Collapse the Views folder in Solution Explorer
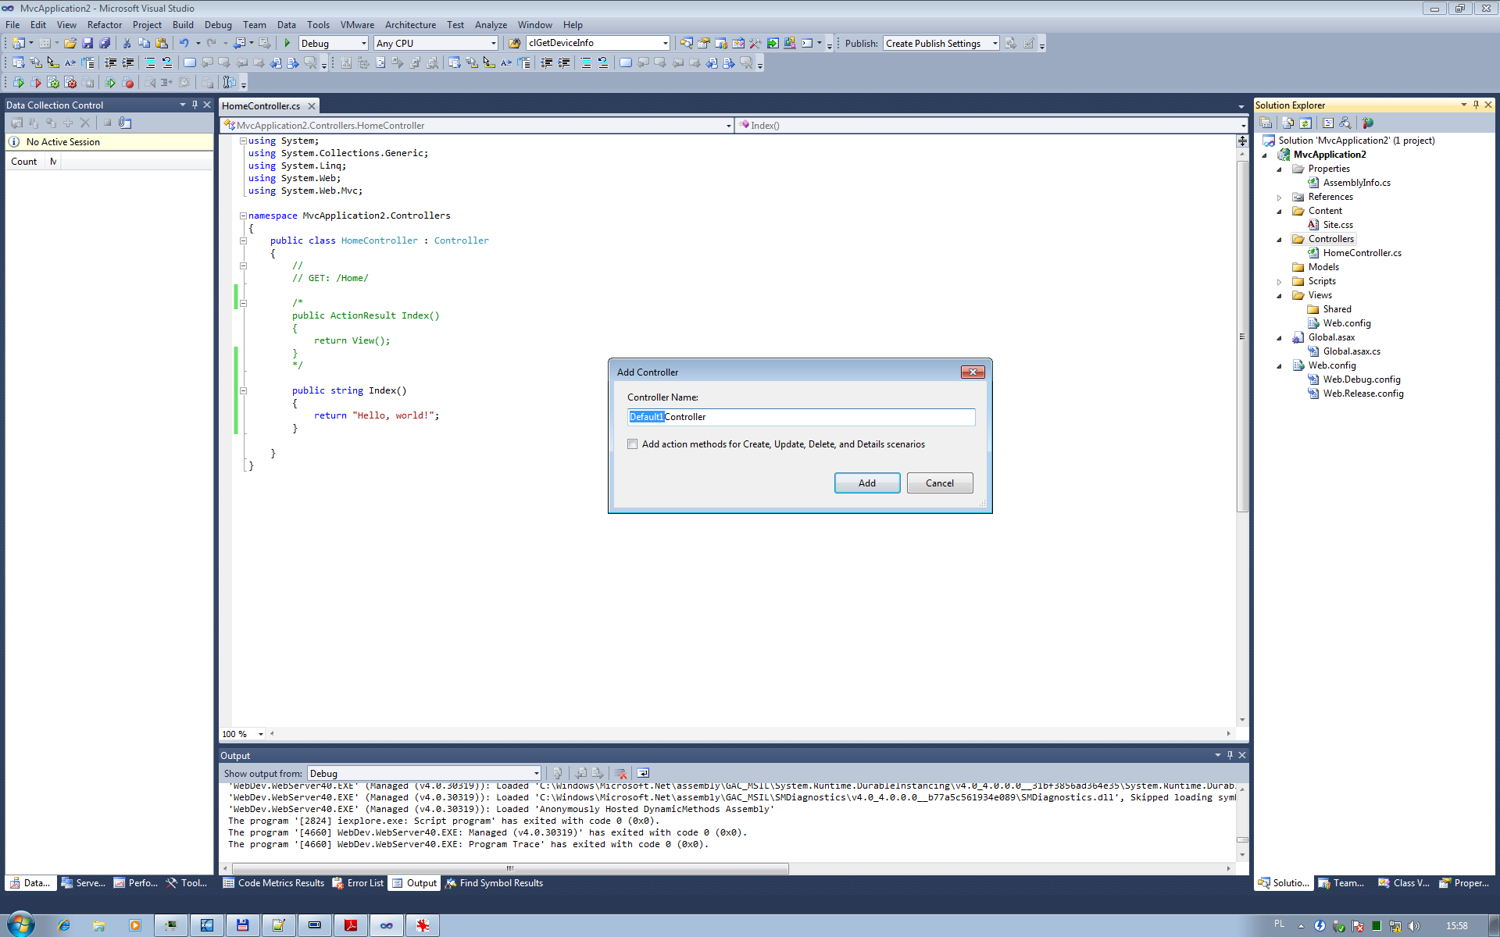 (1279, 296)
